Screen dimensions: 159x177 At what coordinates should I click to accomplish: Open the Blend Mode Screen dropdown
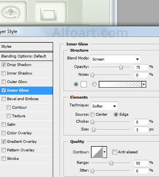coord(116,59)
